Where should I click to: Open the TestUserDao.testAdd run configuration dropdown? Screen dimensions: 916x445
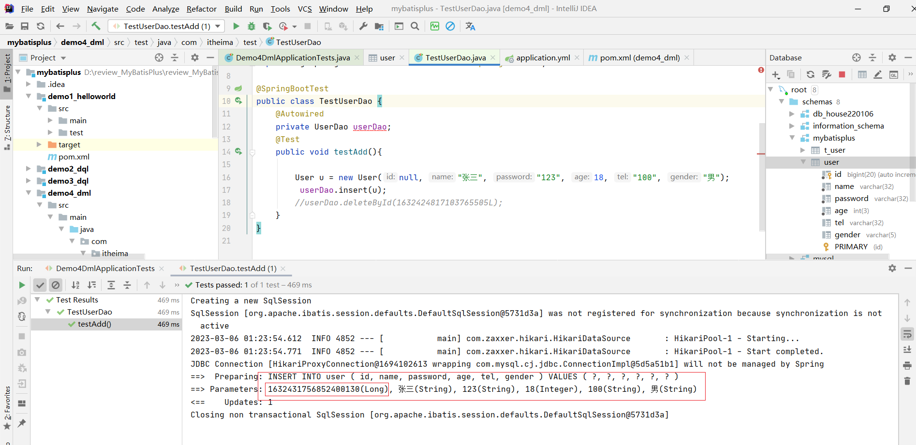(166, 26)
